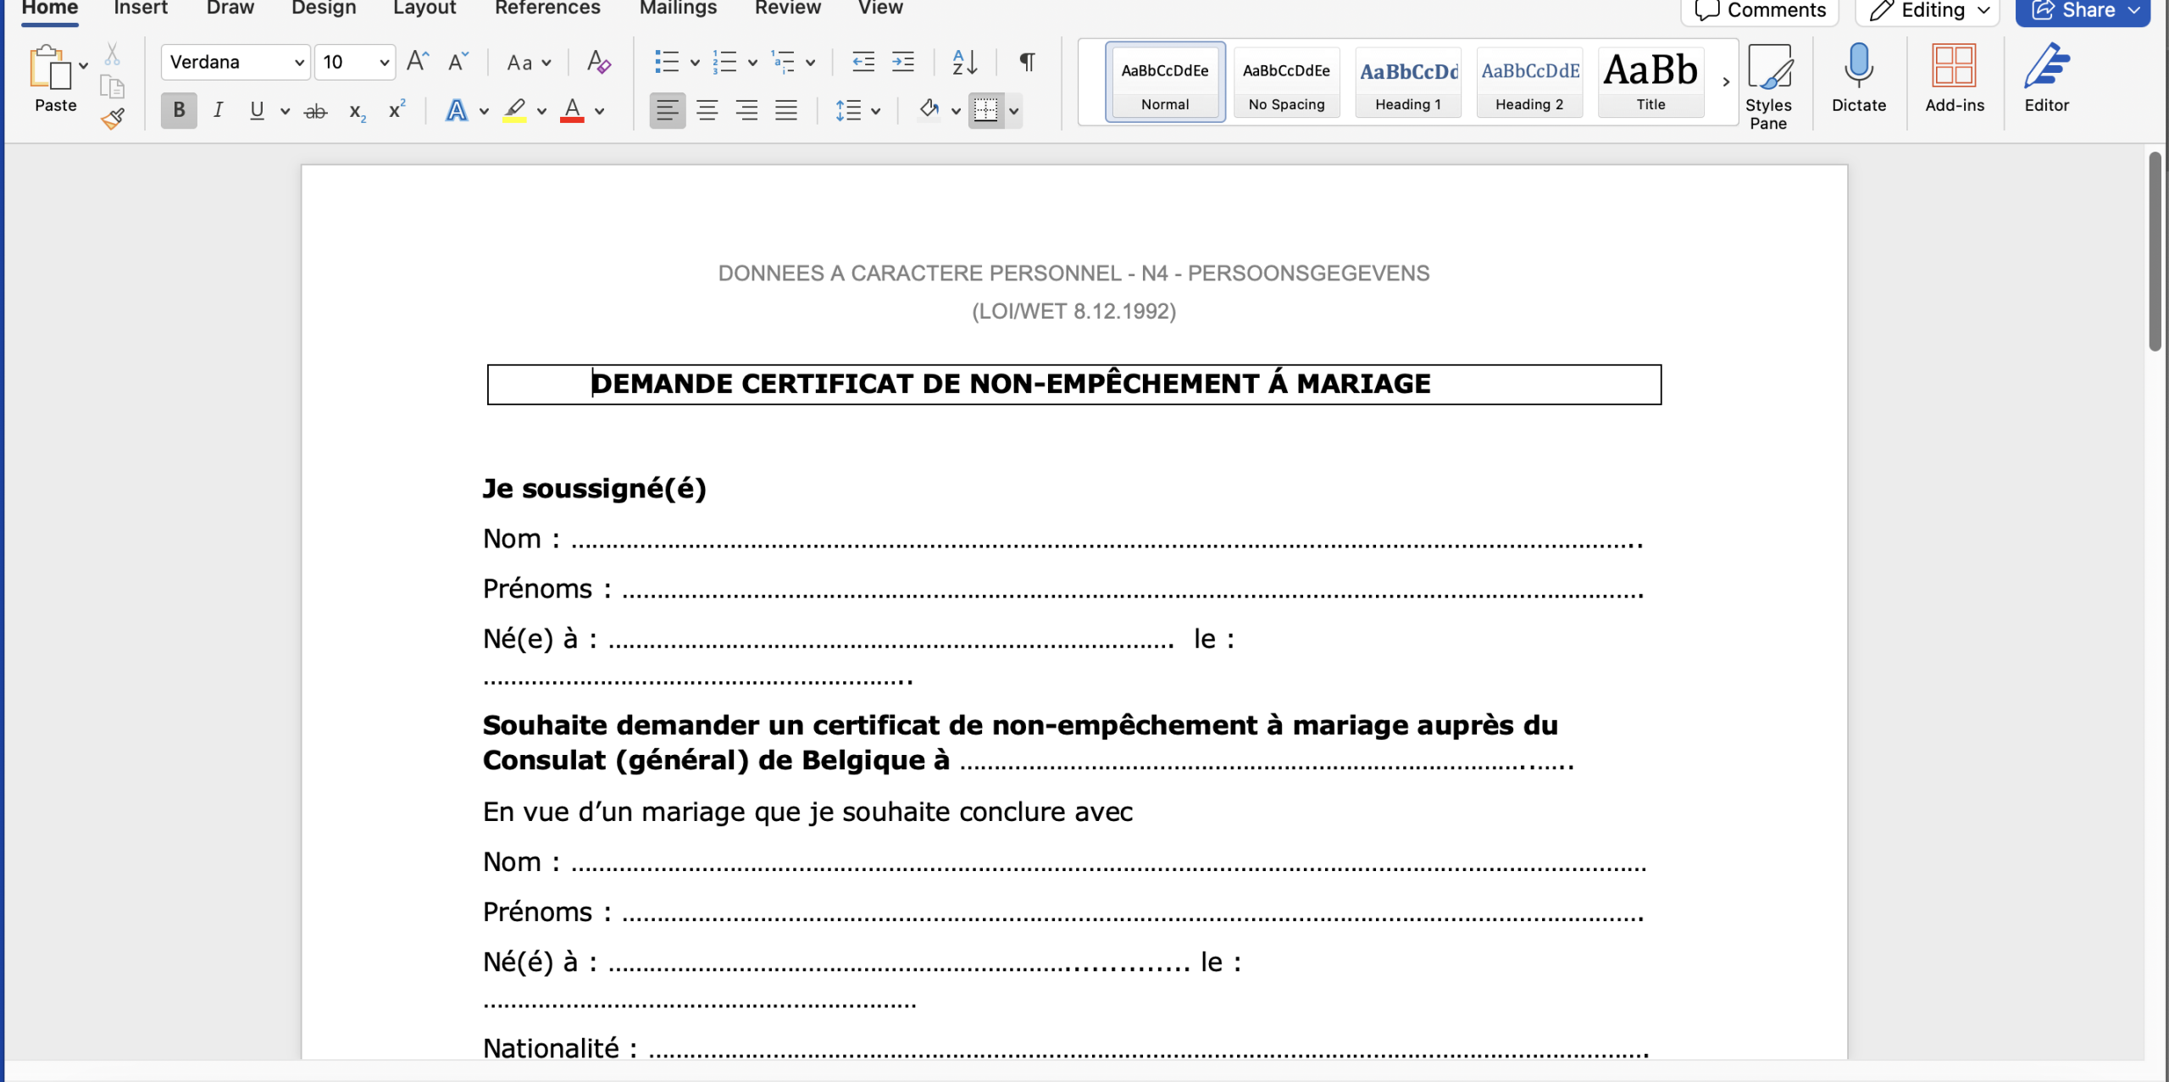Image resolution: width=2169 pixels, height=1082 pixels.
Task: Open the Comments pane
Action: pos(1761,11)
